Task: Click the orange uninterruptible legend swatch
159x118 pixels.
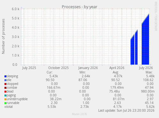Action: click(x=5, y=99)
